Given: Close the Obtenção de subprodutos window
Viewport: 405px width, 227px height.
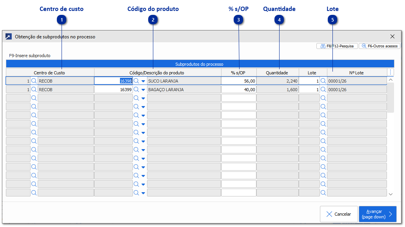Looking at the screenshot, I should click(x=392, y=37).
